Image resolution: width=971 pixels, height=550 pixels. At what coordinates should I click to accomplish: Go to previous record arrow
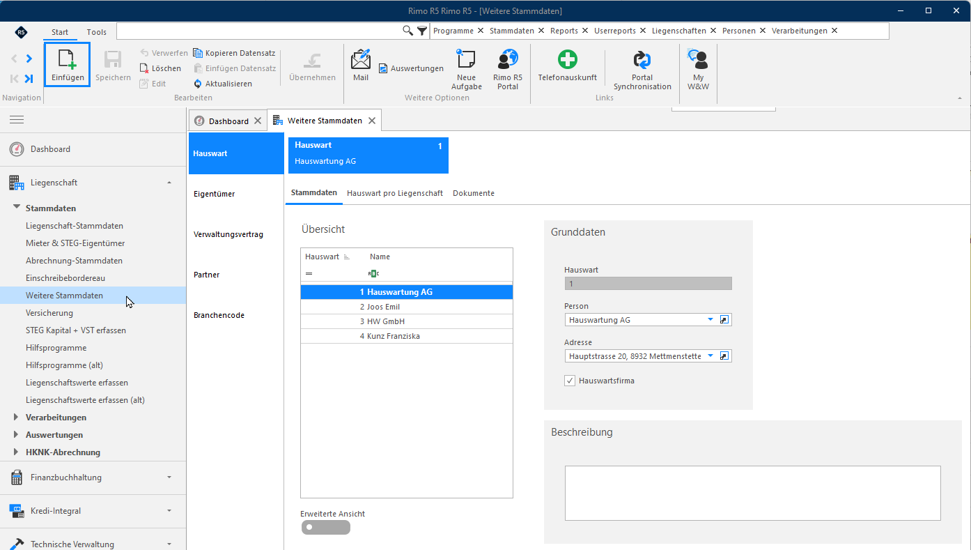[14, 59]
